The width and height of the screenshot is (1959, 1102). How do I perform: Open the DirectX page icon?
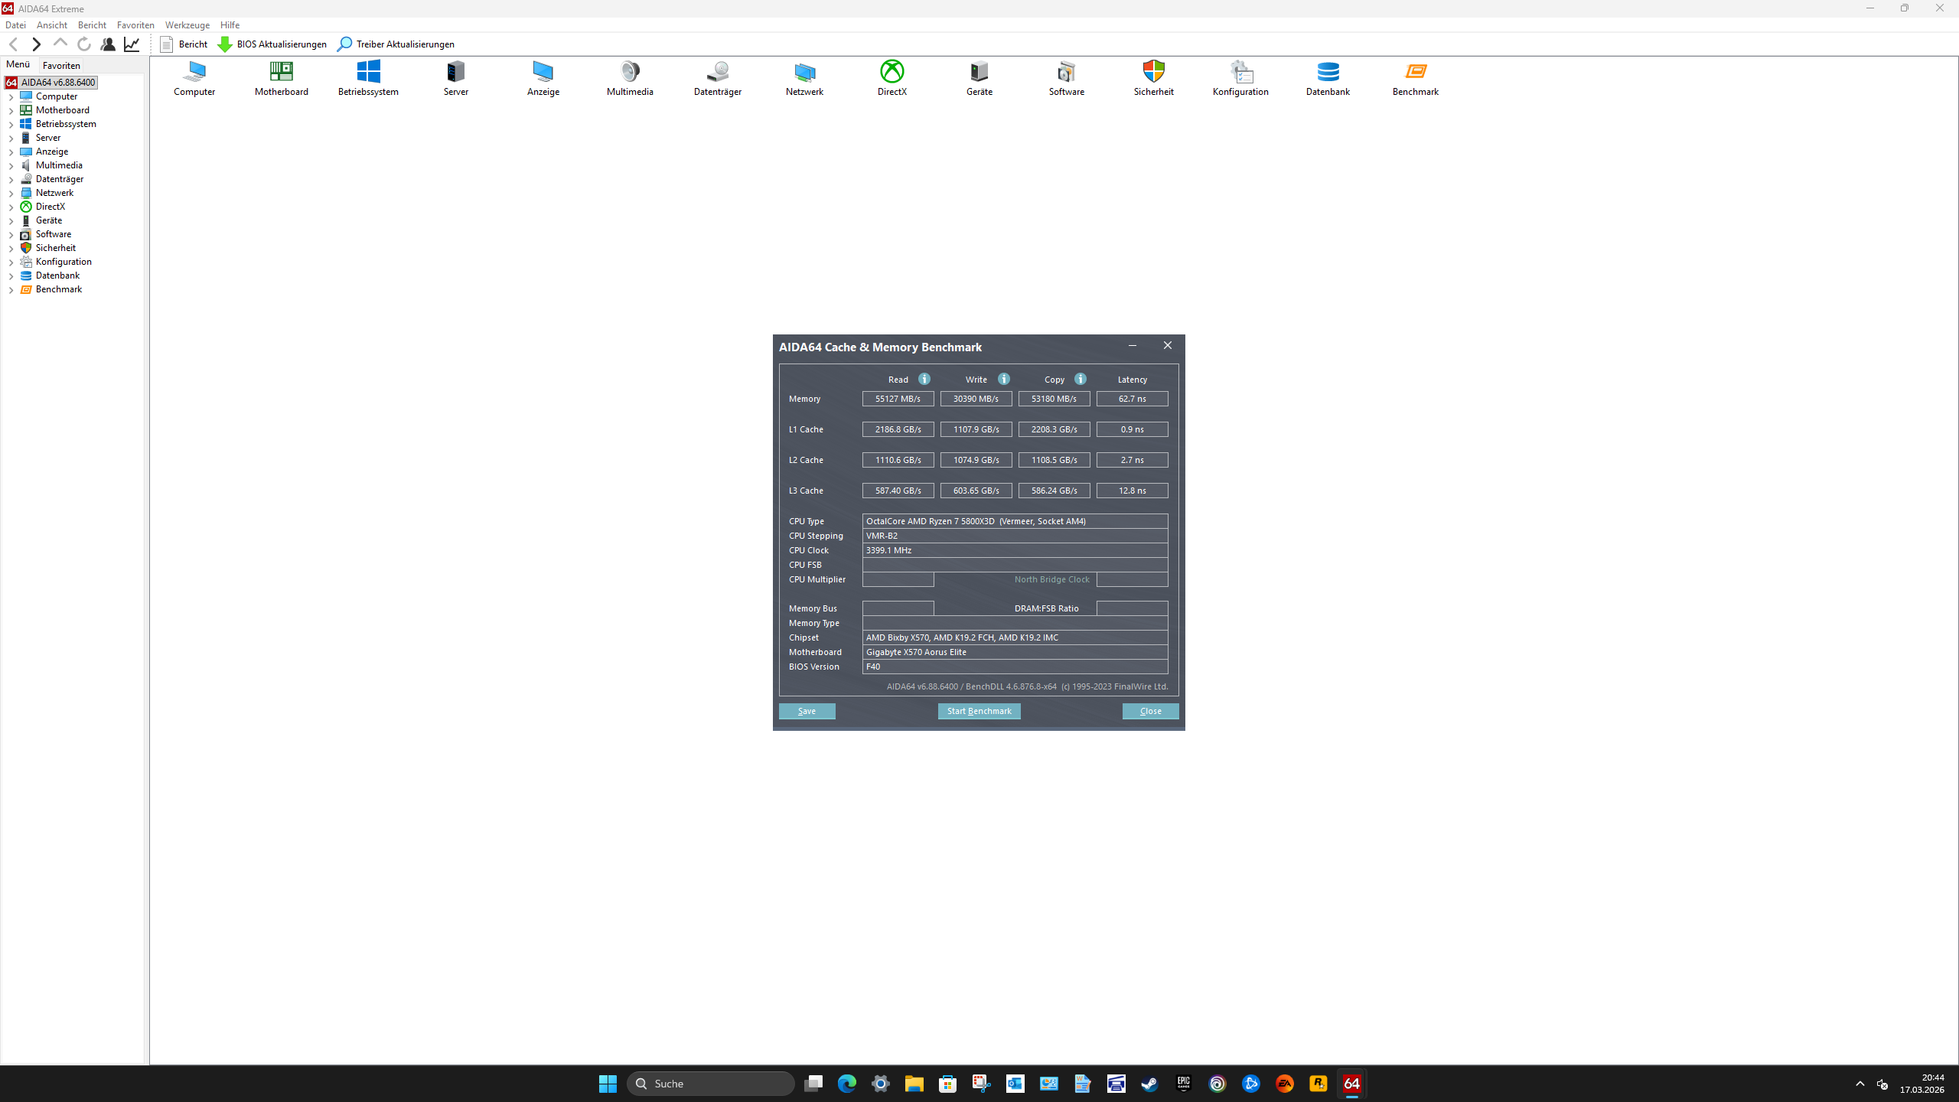tap(891, 77)
